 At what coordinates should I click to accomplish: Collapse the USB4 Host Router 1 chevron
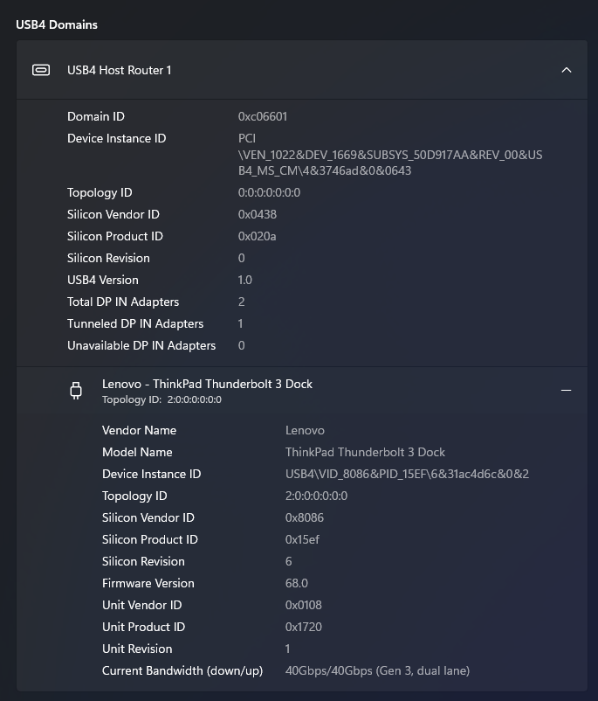(566, 70)
